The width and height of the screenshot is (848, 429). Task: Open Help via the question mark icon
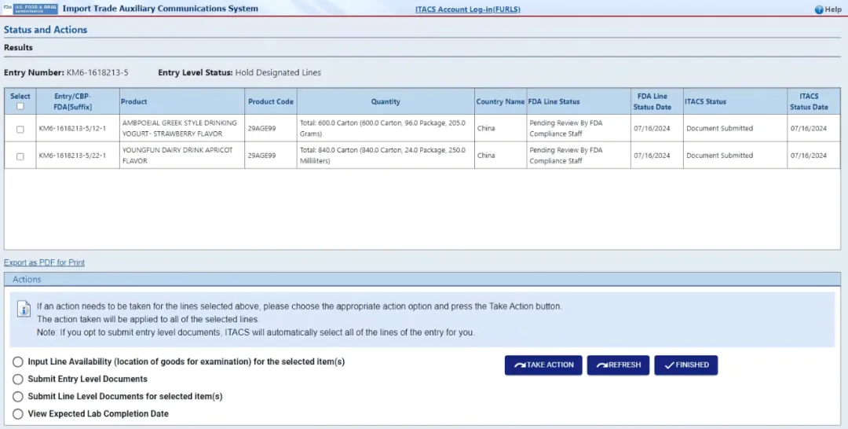(x=819, y=9)
